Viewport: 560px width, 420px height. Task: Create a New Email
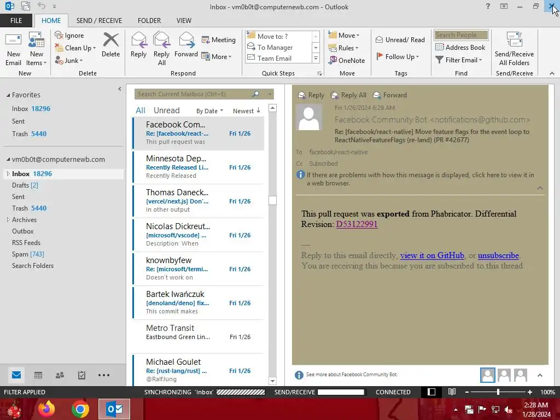[x=14, y=49]
